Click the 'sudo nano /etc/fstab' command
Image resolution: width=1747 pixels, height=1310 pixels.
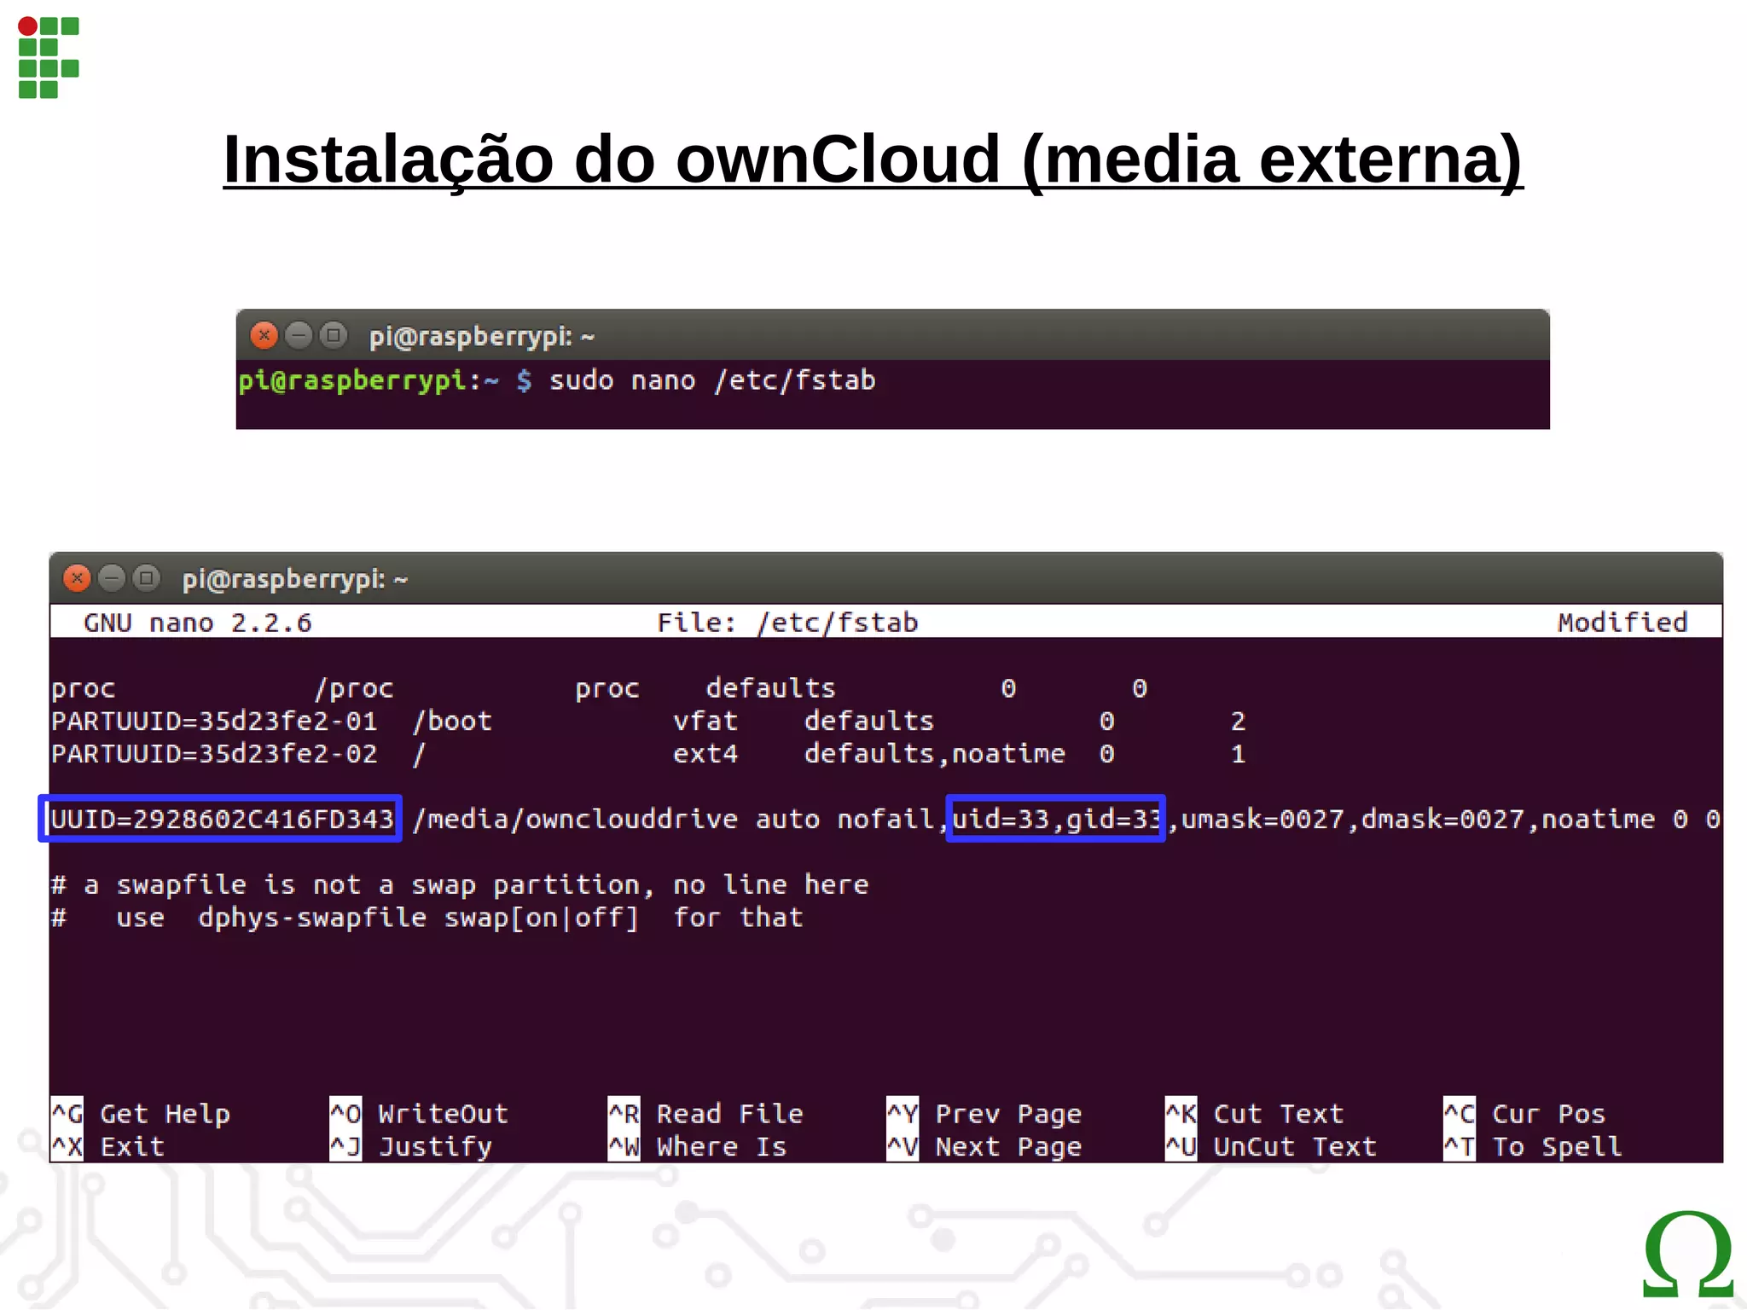click(x=712, y=380)
